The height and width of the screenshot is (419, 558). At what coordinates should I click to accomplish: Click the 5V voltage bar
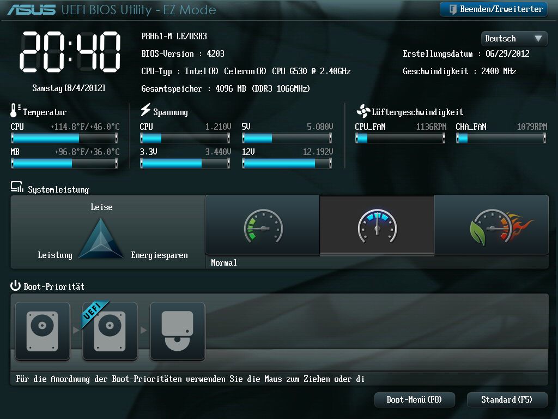pyautogui.click(x=287, y=138)
